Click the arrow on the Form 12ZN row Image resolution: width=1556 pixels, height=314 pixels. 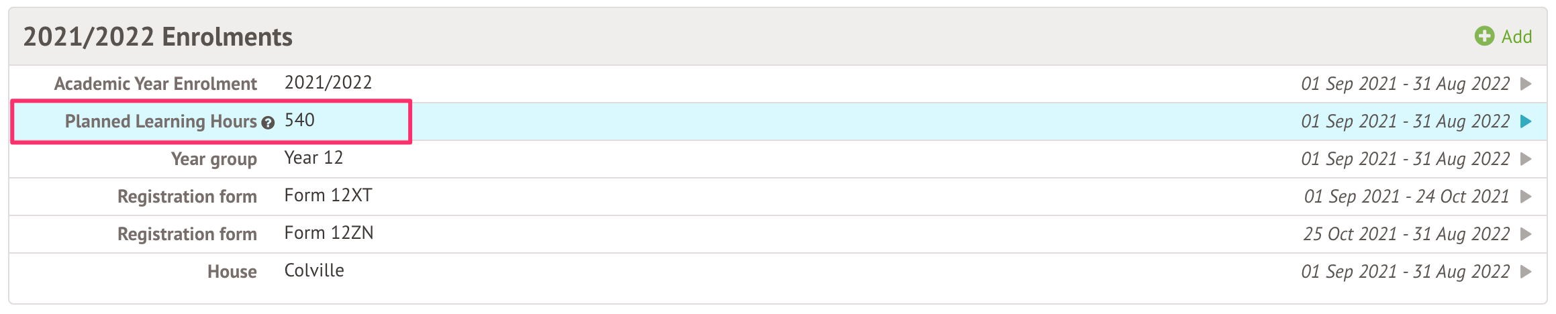point(1526,234)
